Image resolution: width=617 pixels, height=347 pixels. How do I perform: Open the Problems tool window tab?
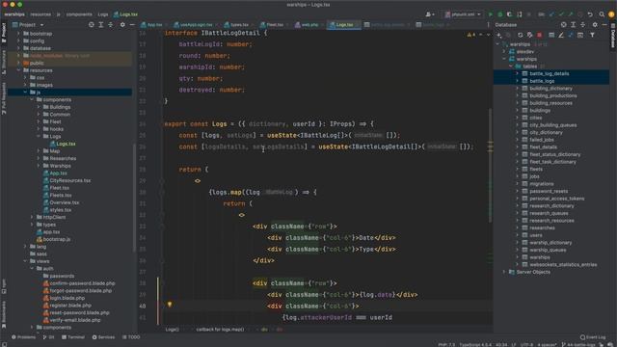tap(23, 337)
